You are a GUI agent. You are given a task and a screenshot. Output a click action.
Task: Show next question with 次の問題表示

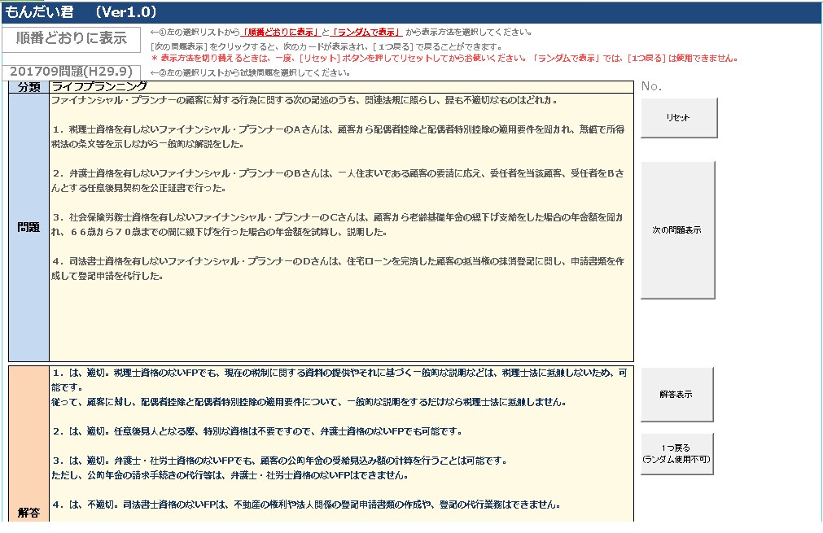coord(677,230)
